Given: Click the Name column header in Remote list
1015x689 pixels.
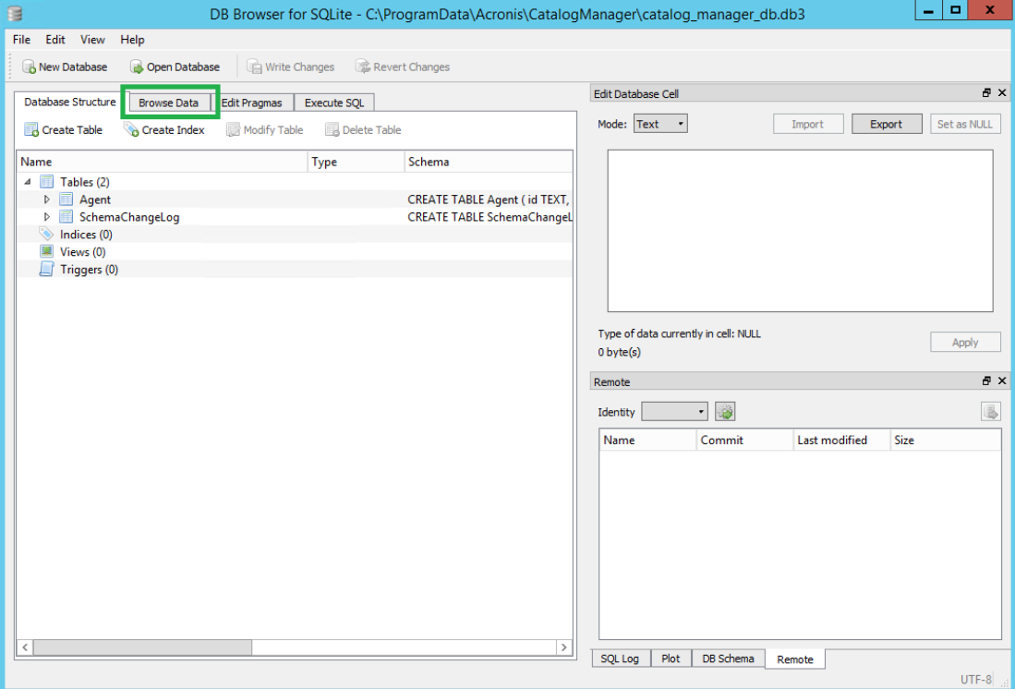Looking at the screenshot, I should (x=648, y=441).
